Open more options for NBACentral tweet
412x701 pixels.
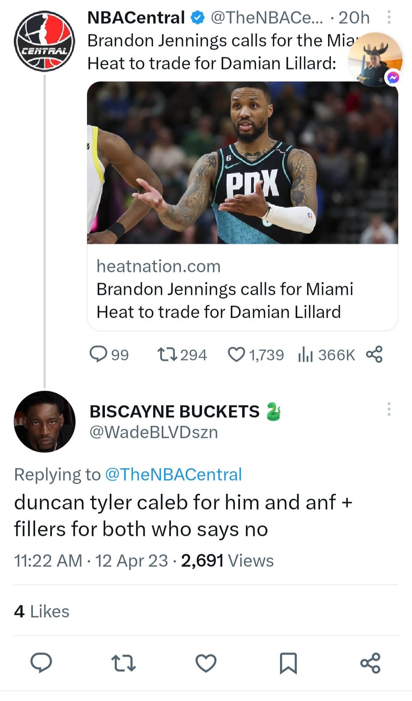(389, 17)
